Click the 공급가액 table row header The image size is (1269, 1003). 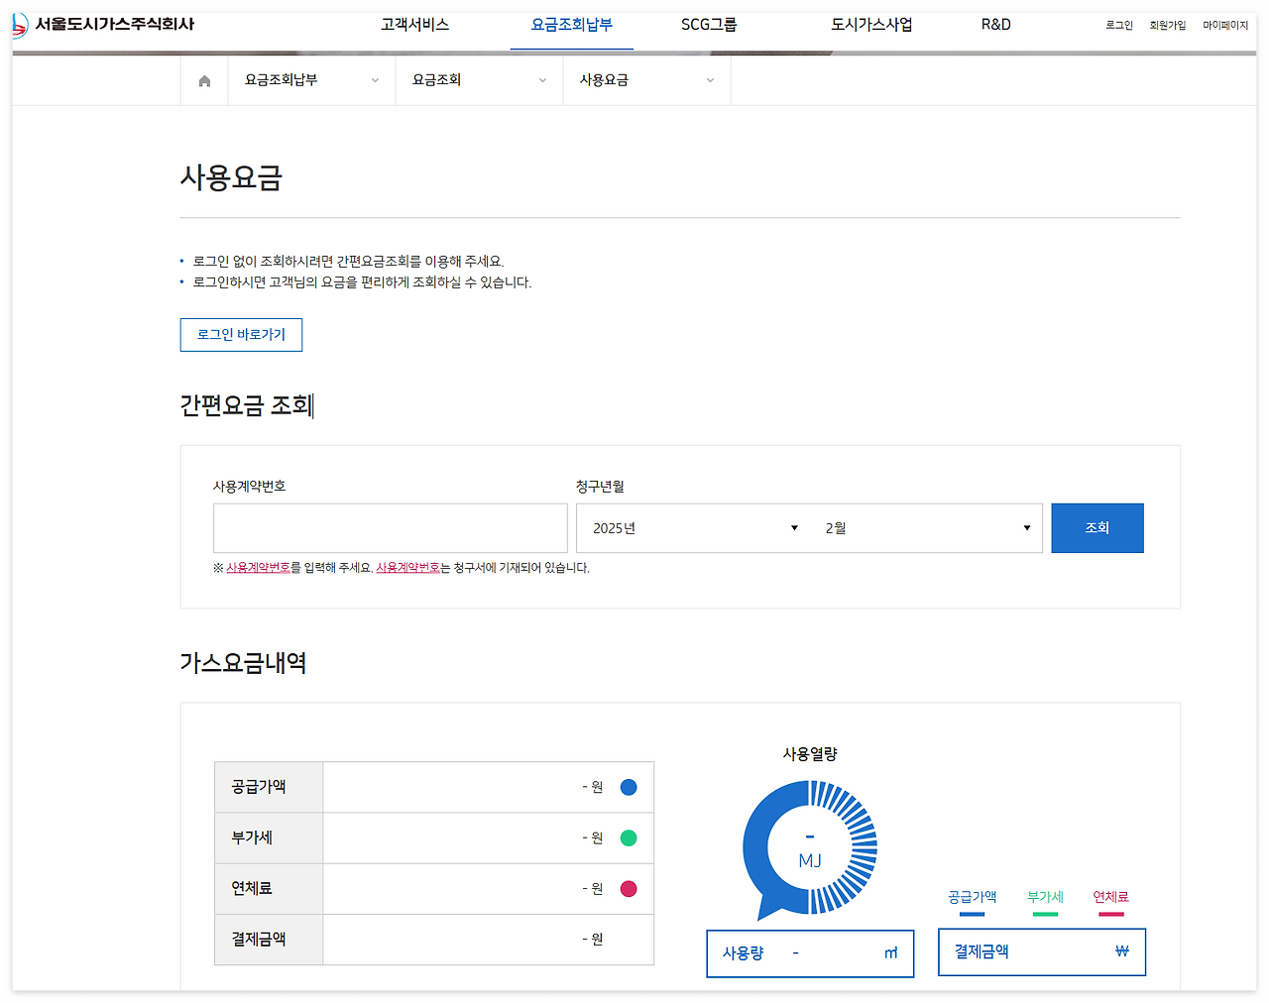point(269,787)
